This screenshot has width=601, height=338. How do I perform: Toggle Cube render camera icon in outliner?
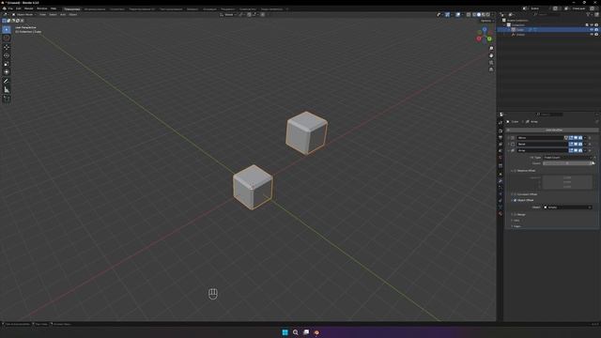[596, 29]
